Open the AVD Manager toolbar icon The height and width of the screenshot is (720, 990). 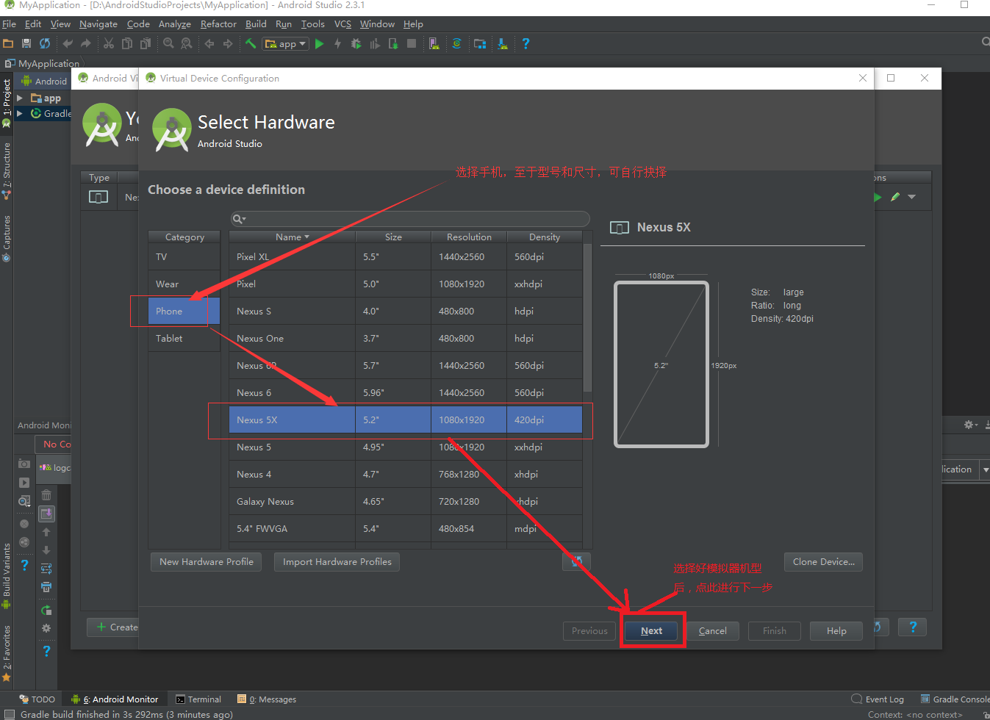click(x=434, y=43)
